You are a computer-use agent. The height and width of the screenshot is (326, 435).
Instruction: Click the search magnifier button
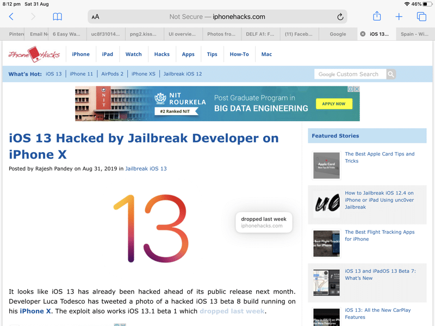click(391, 74)
